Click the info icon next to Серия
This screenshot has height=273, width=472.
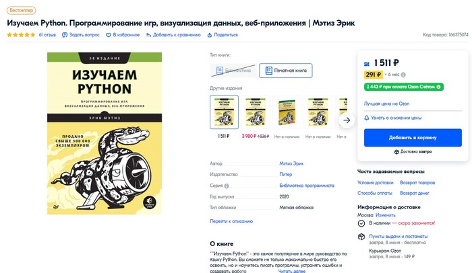point(227,186)
